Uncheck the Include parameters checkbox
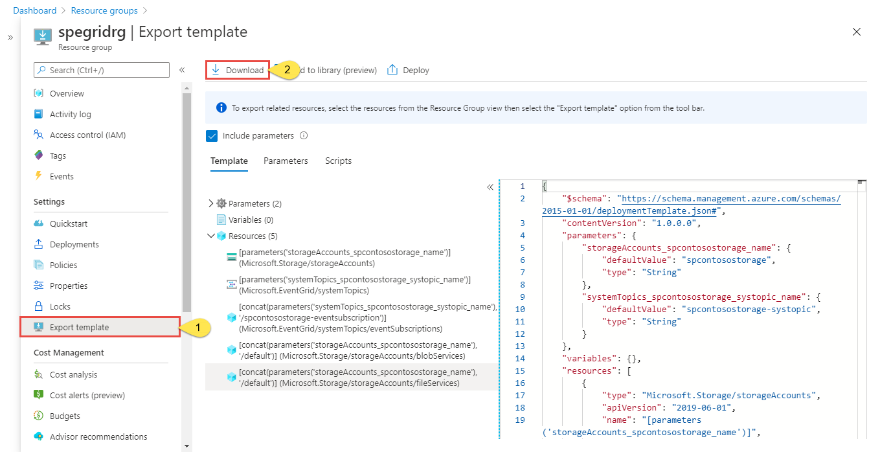The height and width of the screenshot is (452, 880). click(212, 136)
